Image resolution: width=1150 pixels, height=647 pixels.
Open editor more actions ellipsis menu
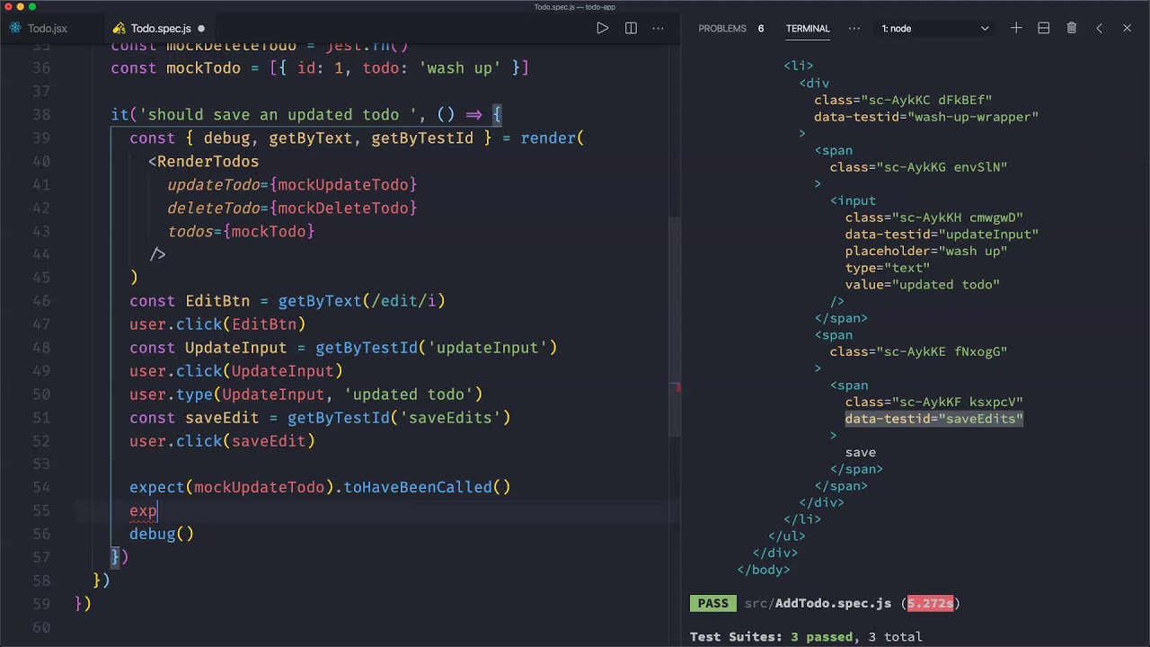pos(659,28)
